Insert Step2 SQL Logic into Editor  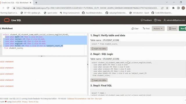[x=99, y=80]
